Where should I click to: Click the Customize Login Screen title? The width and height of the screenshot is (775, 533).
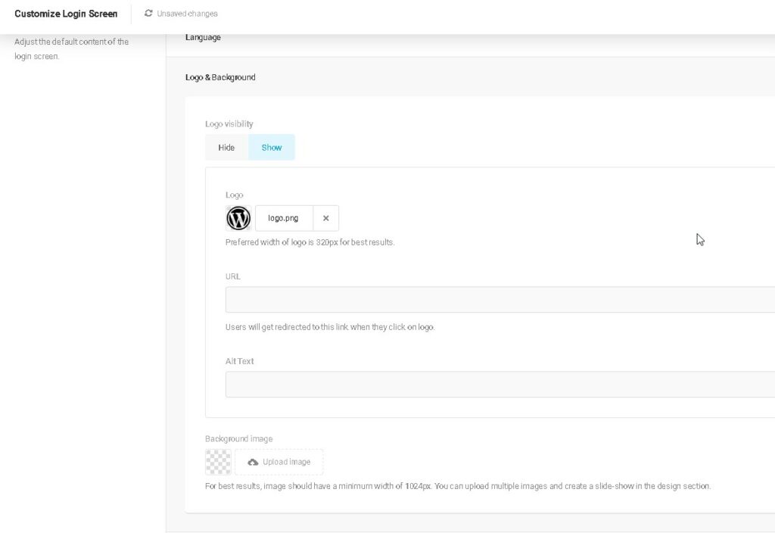click(x=66, y=14)
